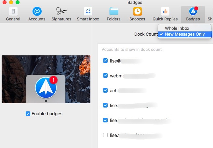Viewport: 213px width, 148px height.
Task: Uncheck the webm account checkbox
Action: [105, 75]
